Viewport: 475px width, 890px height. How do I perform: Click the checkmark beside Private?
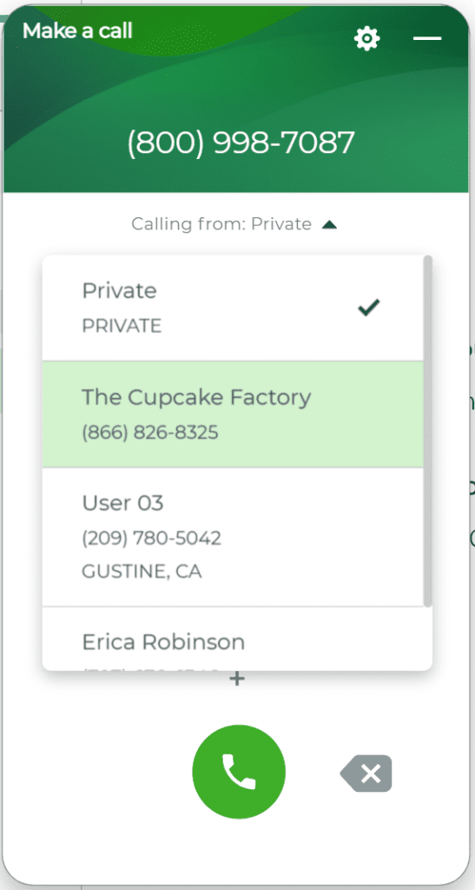click(x=368, y=308)
